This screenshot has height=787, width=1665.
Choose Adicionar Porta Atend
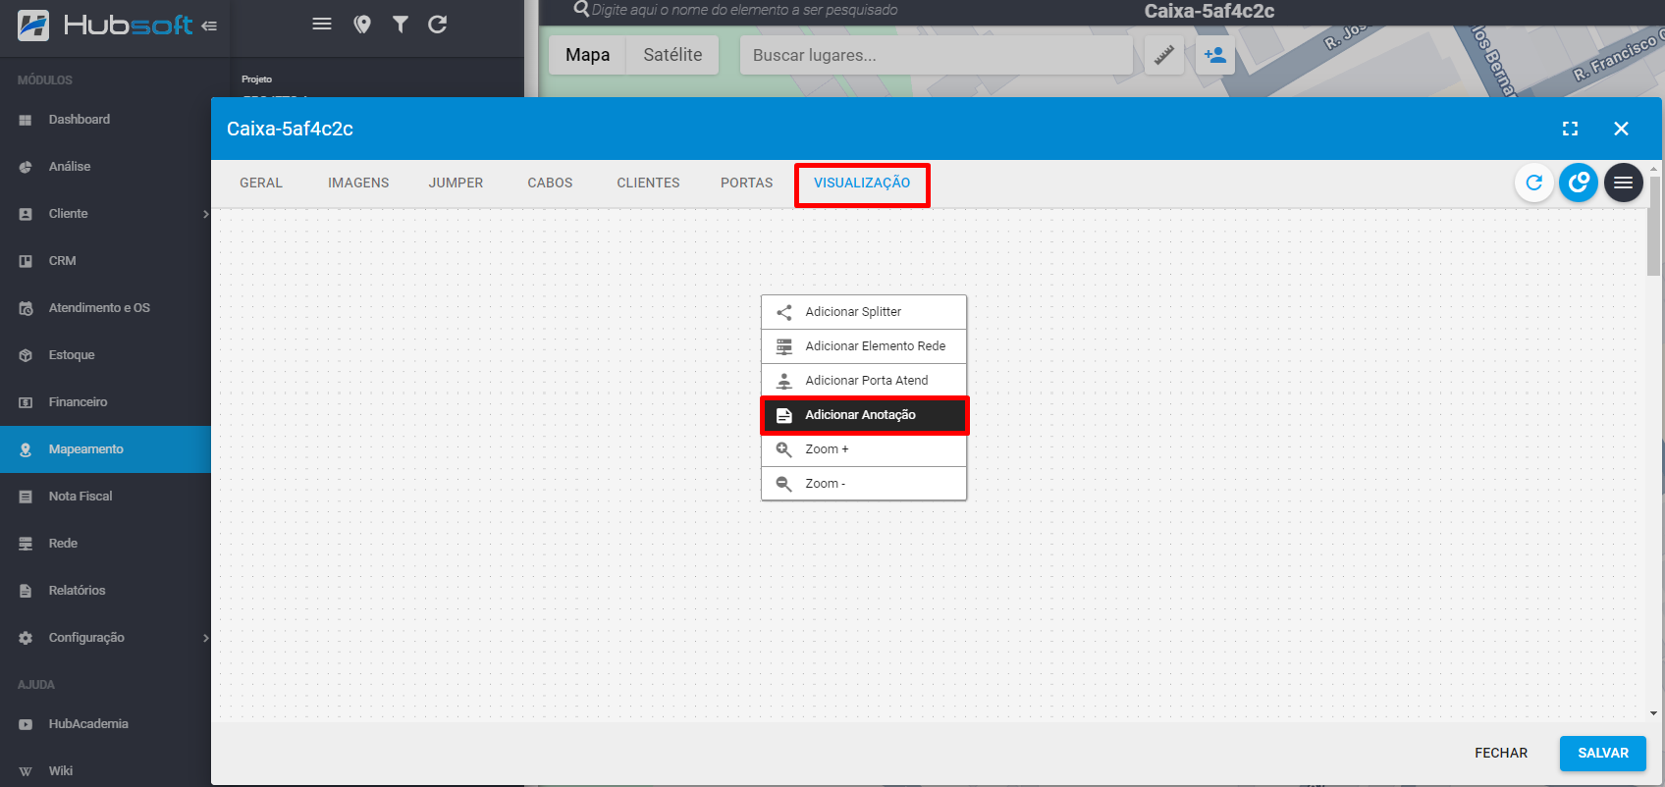tap(864, 381)
